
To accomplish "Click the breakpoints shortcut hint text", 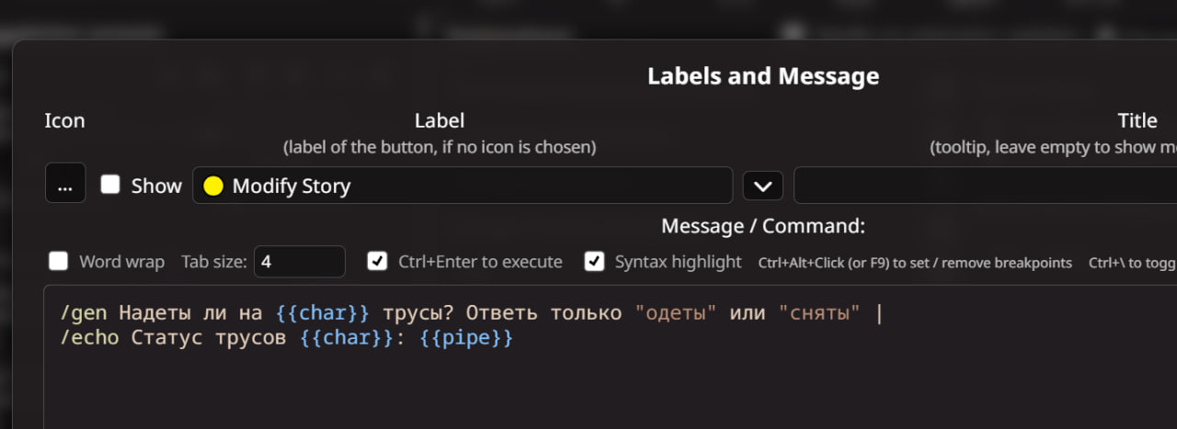I will point(915,263).
